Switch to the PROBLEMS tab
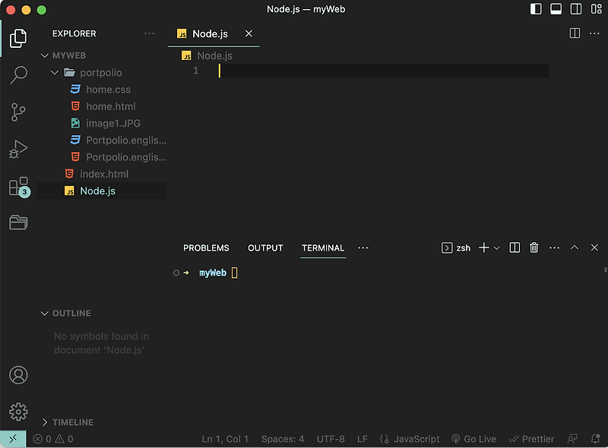This screenshot has height=448, width=608. [x=206, y=248]
